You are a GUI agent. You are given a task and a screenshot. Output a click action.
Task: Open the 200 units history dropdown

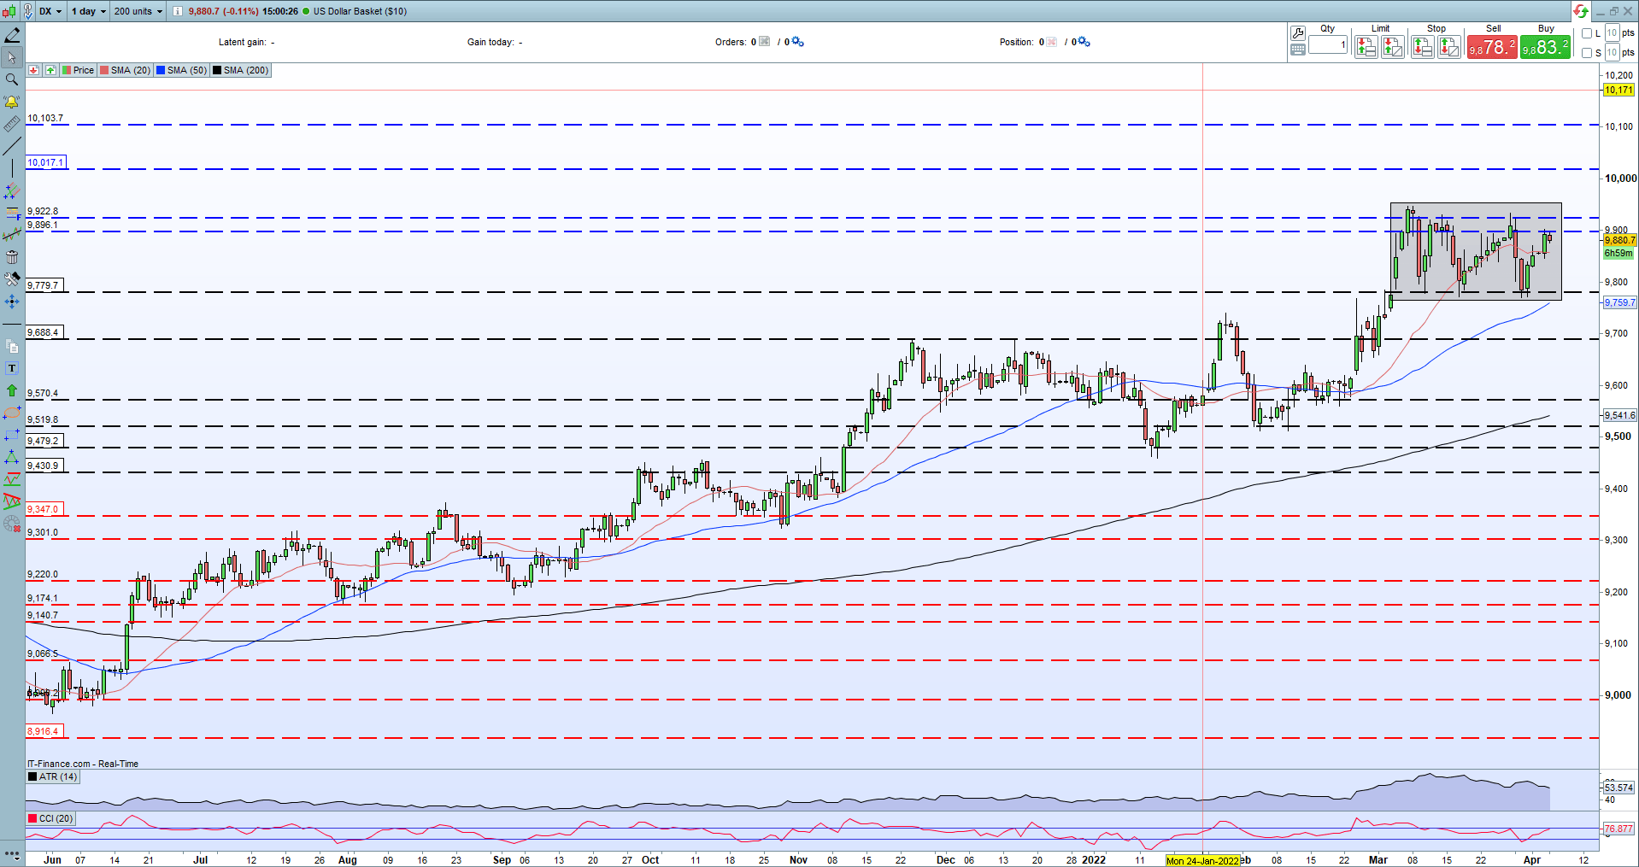coord(138,11)
